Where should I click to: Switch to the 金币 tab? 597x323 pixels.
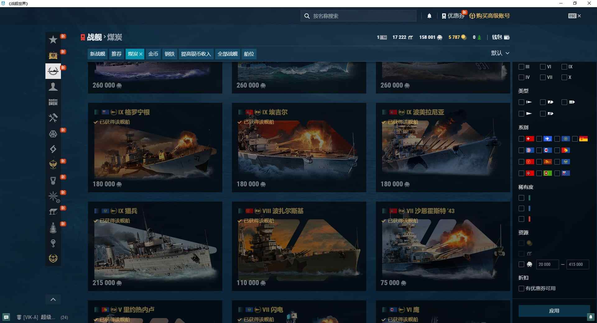tap(153, 54)
